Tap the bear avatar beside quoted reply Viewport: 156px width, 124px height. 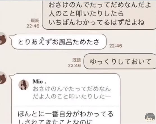point(3,78)
